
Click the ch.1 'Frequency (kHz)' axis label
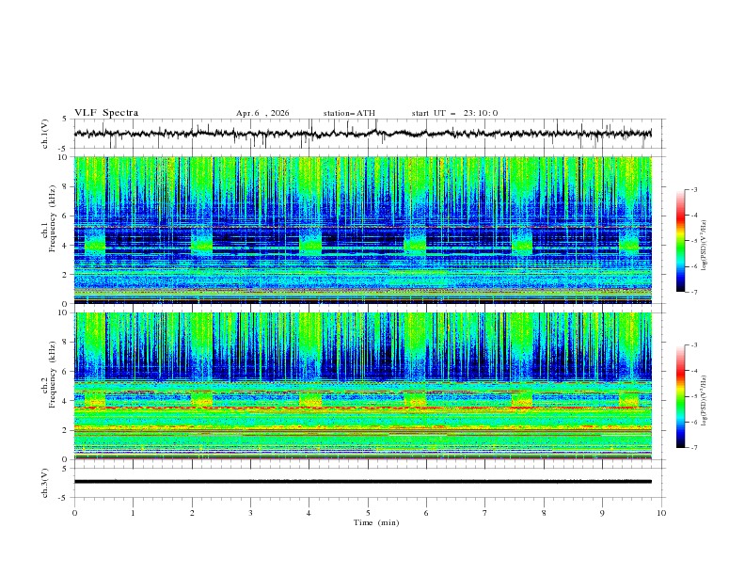pos(53,218)
